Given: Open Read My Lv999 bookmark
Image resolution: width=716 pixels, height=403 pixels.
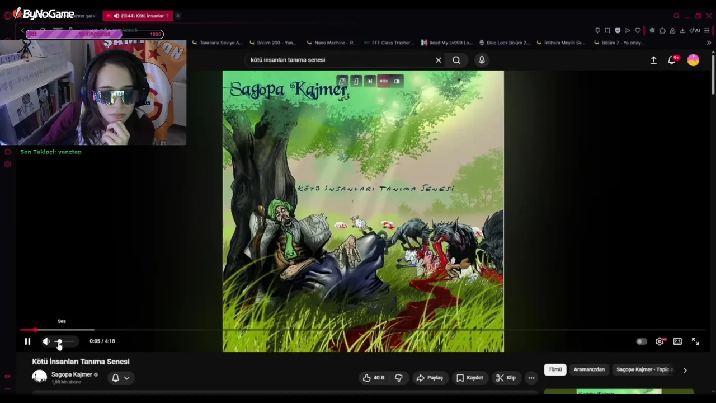Looking at the screenshot, I should tap(447, 43).
